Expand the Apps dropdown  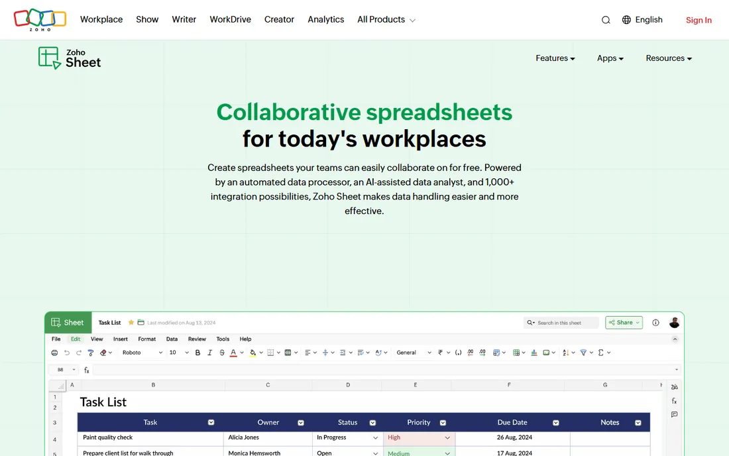[610, 58]
